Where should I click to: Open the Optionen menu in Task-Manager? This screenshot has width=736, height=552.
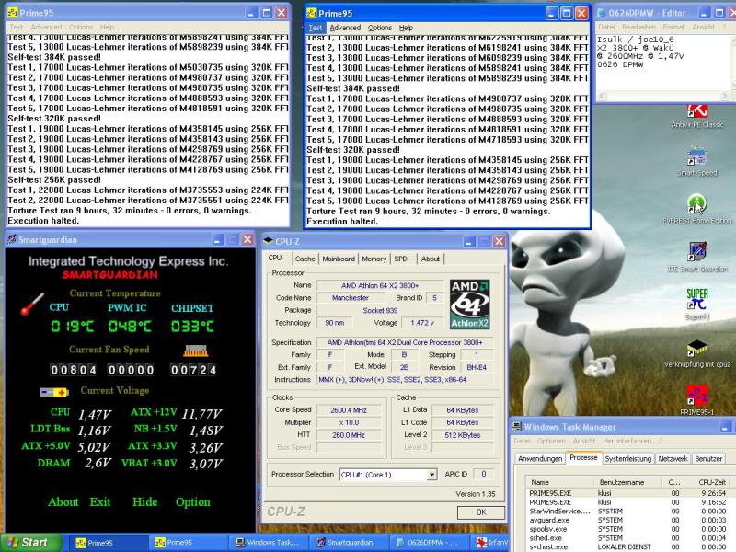point(551,441)
